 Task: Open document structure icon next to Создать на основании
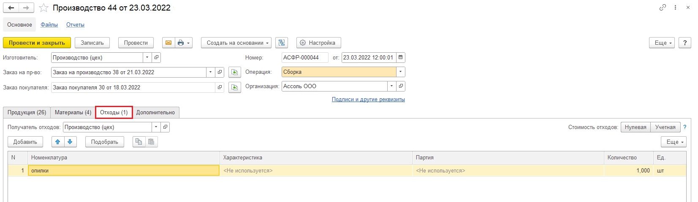tap(282, 43)
